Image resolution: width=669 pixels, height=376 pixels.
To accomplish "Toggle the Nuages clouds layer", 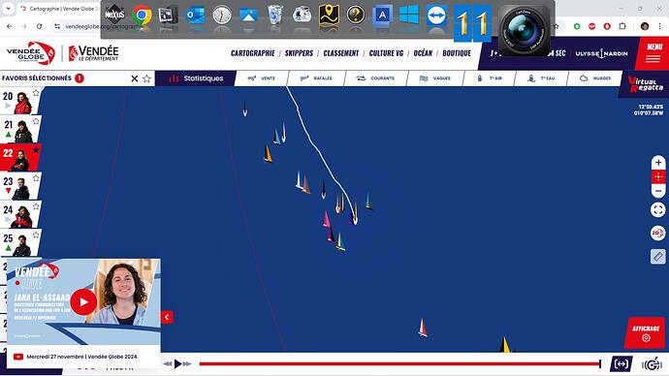I will click(x=594, y=78).
